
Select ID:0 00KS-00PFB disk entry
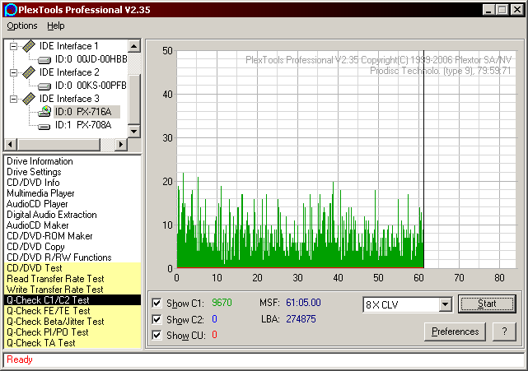[x=91, y=86]
